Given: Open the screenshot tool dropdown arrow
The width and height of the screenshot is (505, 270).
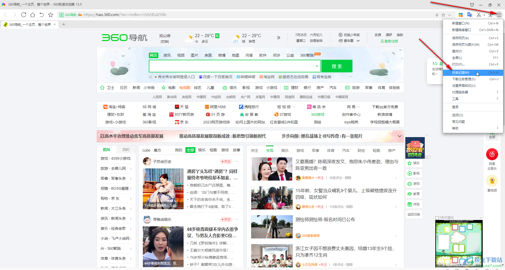Looking at the screenshot, I should click(x=484, y=15).
